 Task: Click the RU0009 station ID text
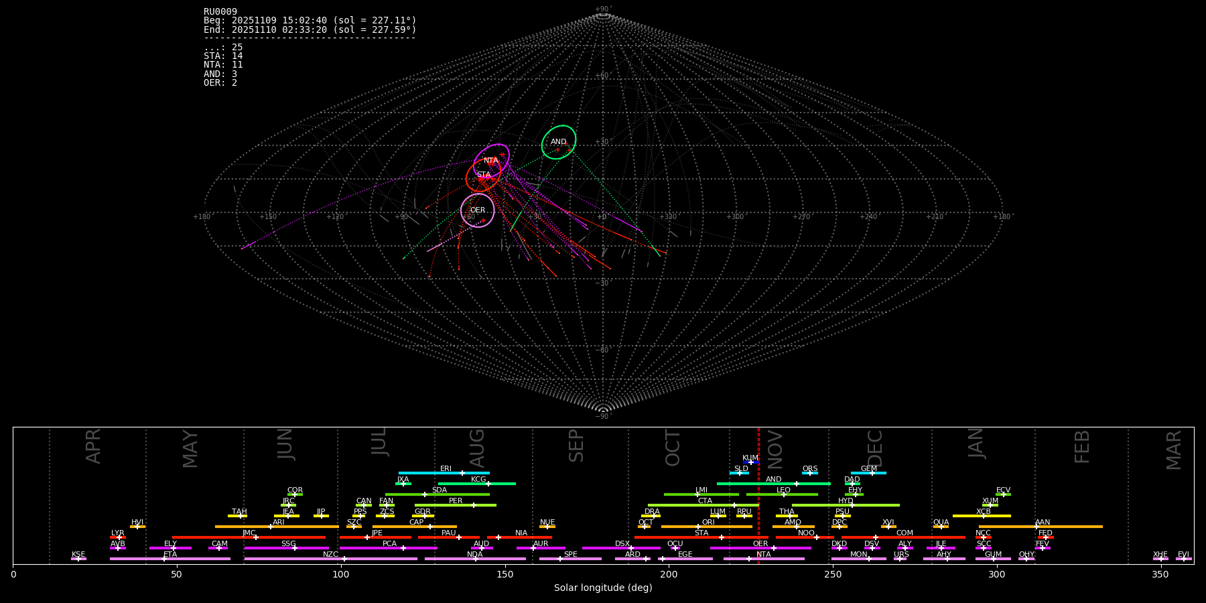click(220, 12)
